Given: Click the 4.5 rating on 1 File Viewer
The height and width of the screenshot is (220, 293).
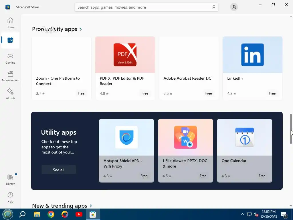Looking at the screenshot, I should click(167, 176).
